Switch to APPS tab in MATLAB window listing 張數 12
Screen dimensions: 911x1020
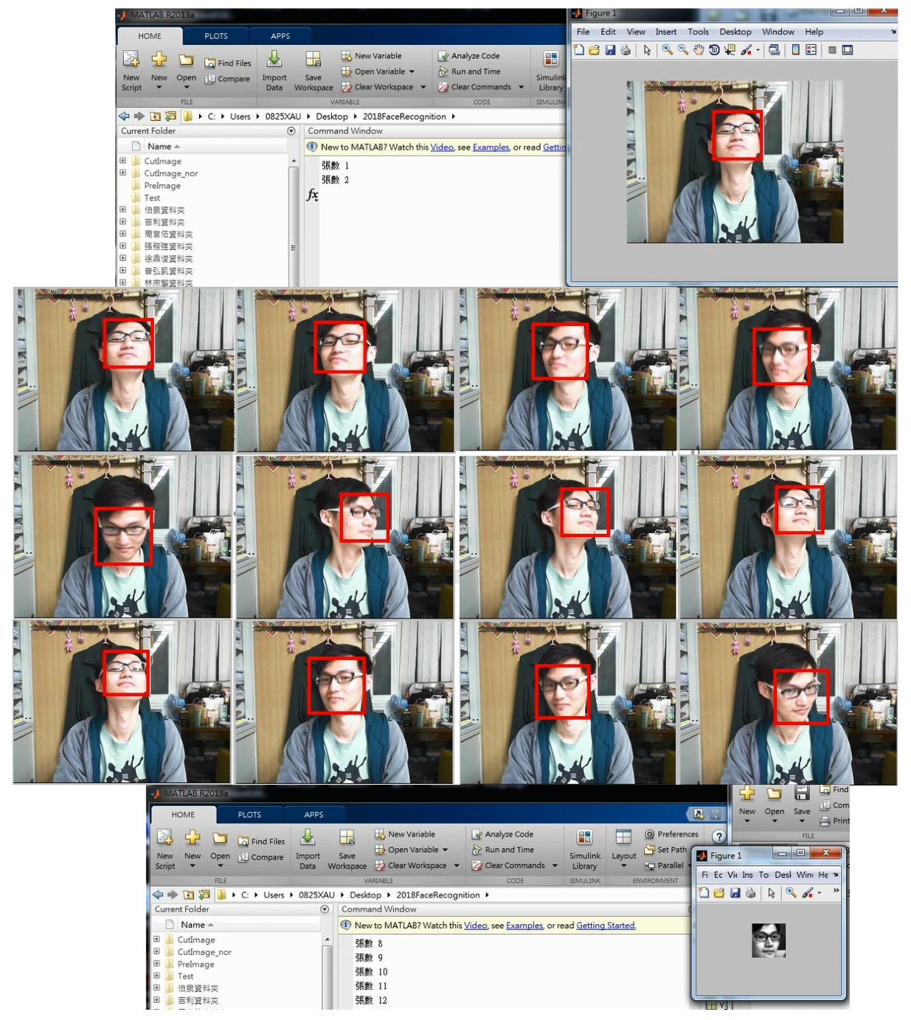click(314, 815)
